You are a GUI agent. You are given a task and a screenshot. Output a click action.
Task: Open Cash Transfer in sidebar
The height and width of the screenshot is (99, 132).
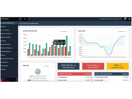tap(9, 30)
